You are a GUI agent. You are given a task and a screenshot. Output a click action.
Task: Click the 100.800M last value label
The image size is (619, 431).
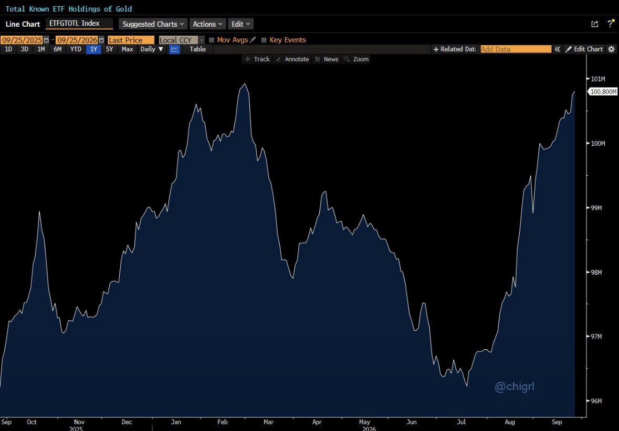click(x=603, y=91)
